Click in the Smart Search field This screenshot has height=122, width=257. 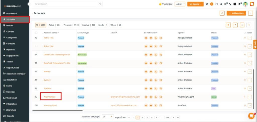tap(66, 4)
